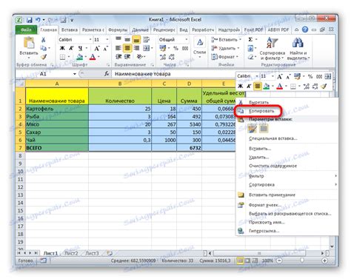Click the ribbon font color A icon
The height and width of the screenshot is (279, 351).
[93, 57]
